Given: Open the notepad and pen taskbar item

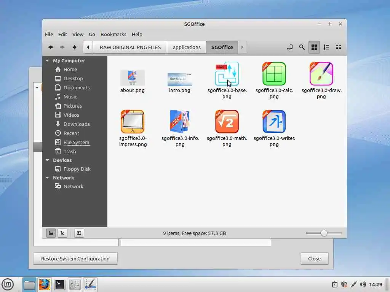Looking at the screenshot, I should point(90,284).
